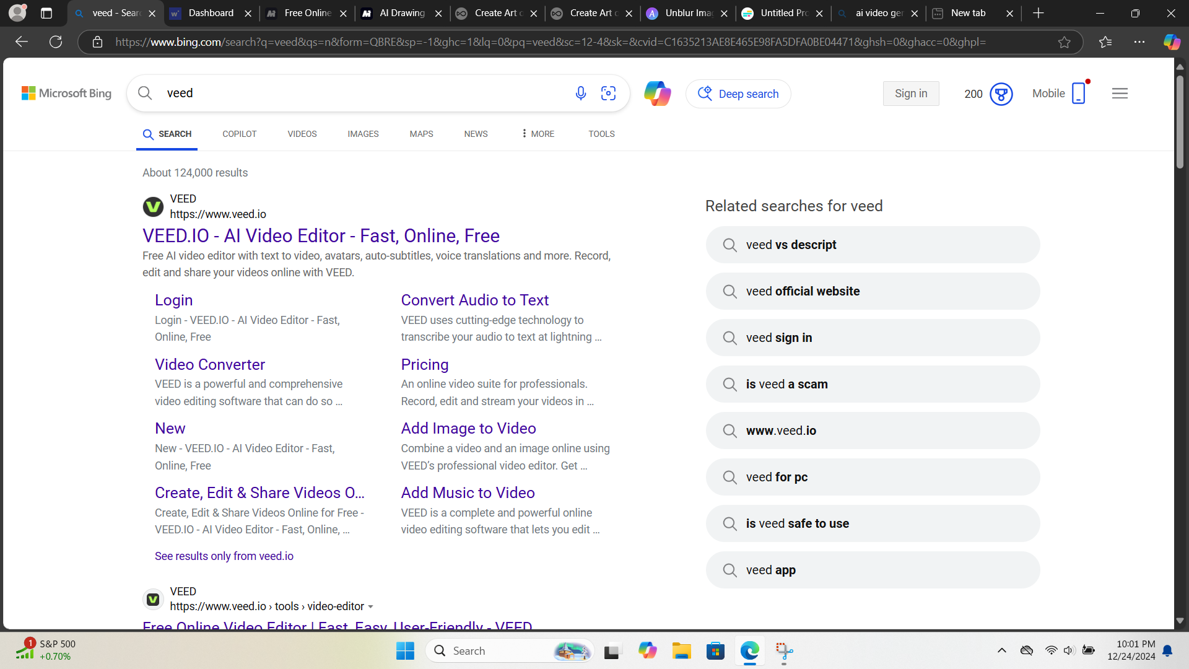This screenshot has width=1189, height=669.
Task: Open Video Converter sitelink
Action: click(x=209, y=365)
